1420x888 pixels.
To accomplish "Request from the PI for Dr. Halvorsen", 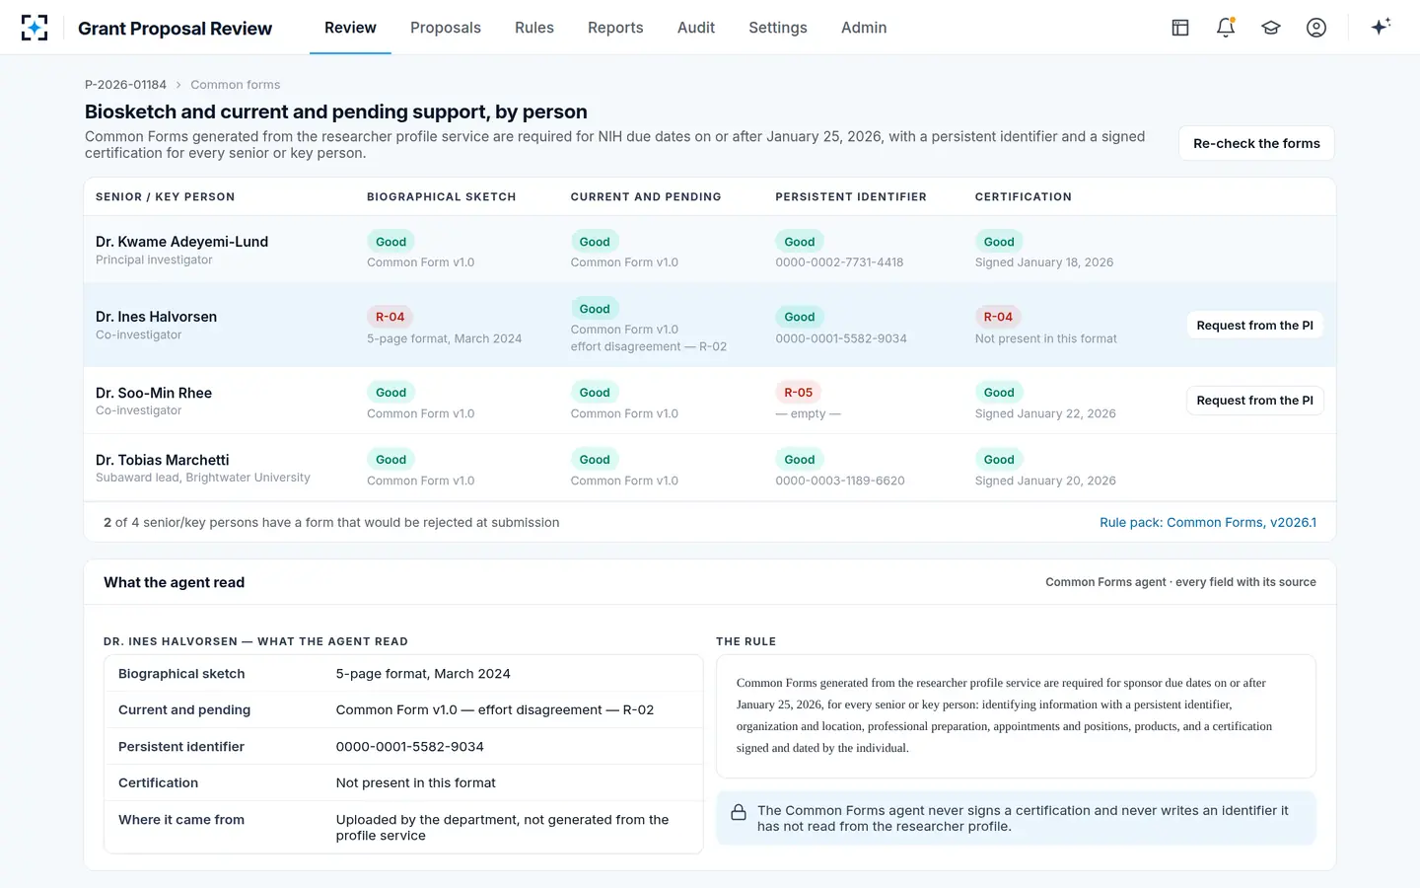I will click(1254, 326).
